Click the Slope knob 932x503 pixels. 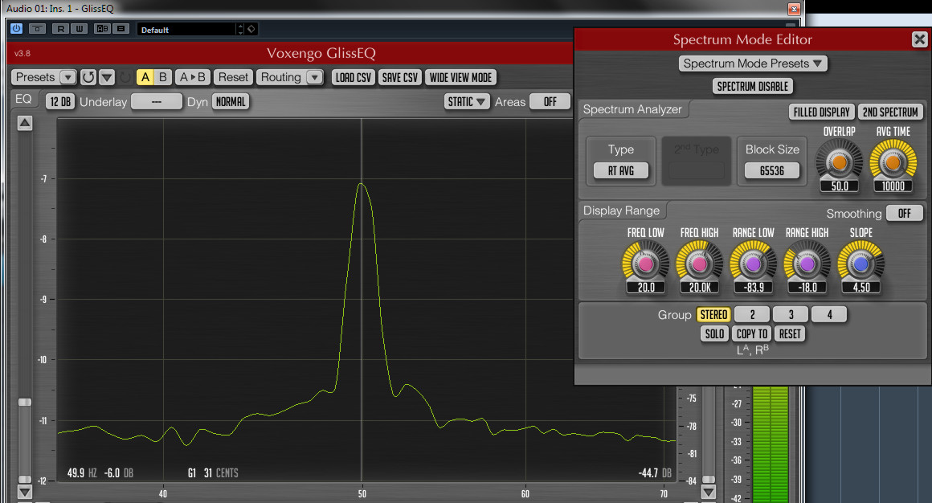pyautogui.click(x=860, y=263)
